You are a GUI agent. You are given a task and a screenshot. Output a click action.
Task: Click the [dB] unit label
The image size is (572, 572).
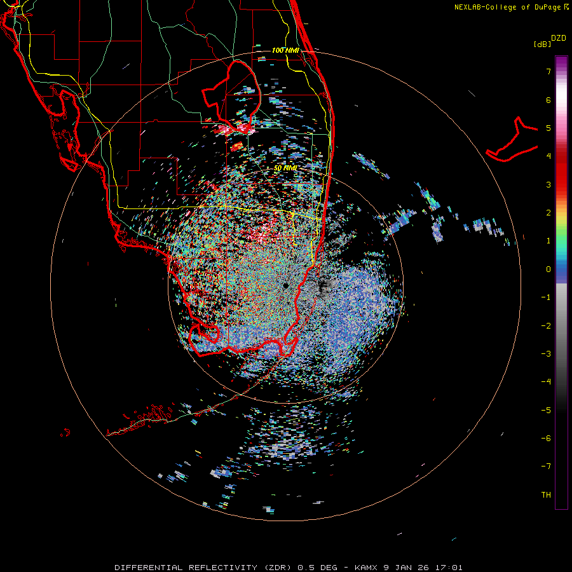(x=543, y=44)
